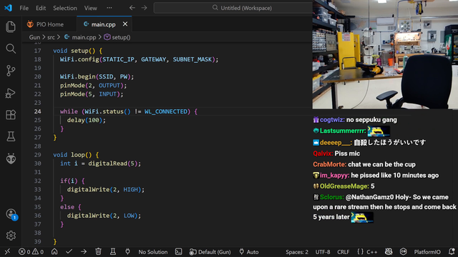Set upload port Auto in status bar
This screenshot has width=458, height=257.
249,252
